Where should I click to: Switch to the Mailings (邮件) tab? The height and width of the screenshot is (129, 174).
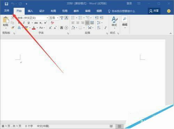(x=76, y=11)
